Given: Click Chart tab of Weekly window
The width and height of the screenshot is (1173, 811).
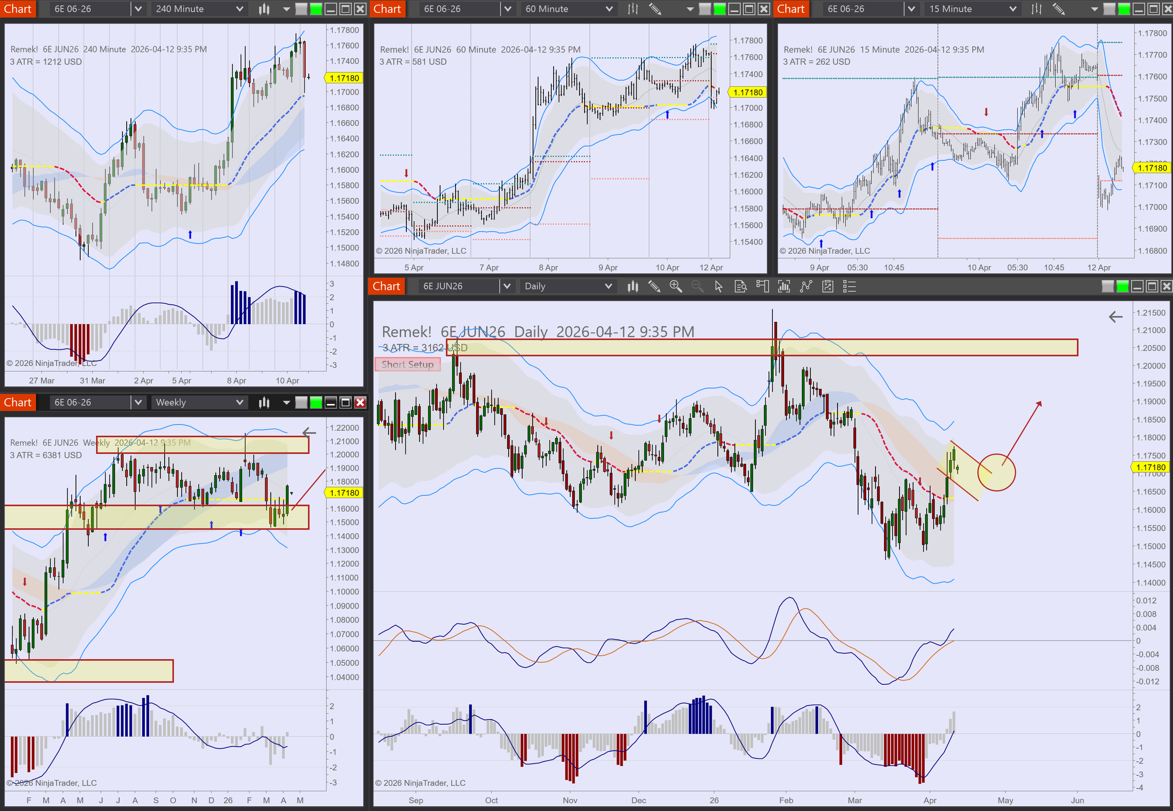Looking at the screenshot, I should (x=18, y=402).
